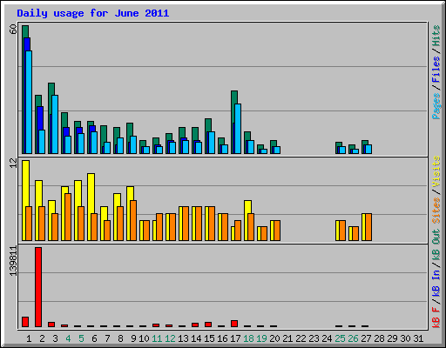Click day label "8" on the x-axis

pos(120,338)
